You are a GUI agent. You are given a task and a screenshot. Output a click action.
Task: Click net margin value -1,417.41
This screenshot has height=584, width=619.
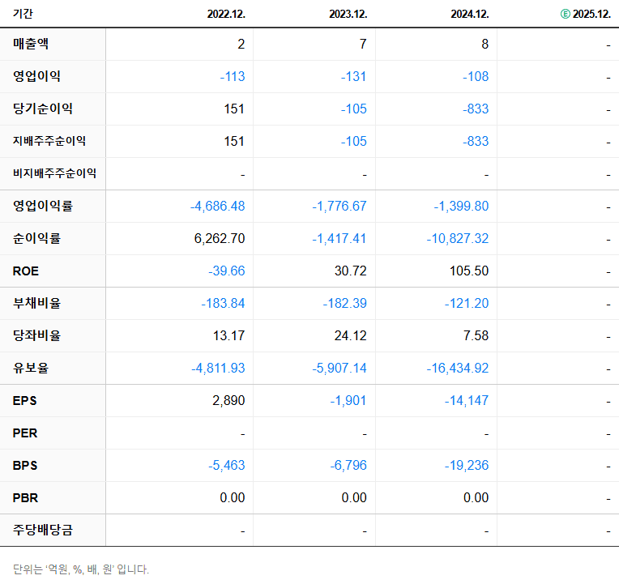pos(339,238)
